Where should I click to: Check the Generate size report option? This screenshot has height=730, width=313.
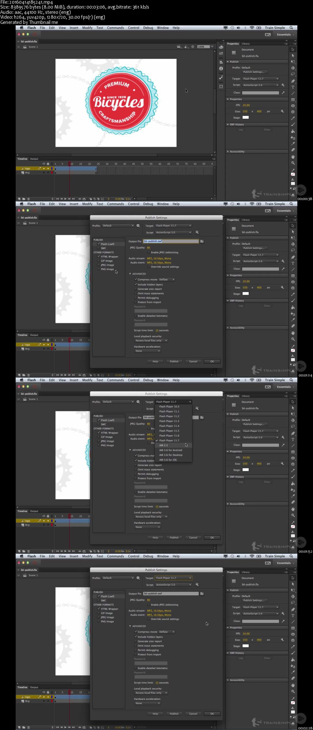click(135, 289)
